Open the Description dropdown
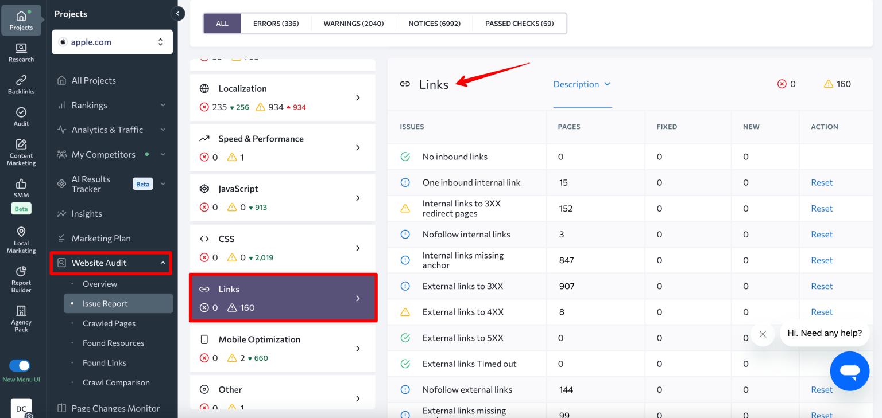The height and width of the screenshot is (418, 882). (x=582, y=84)
